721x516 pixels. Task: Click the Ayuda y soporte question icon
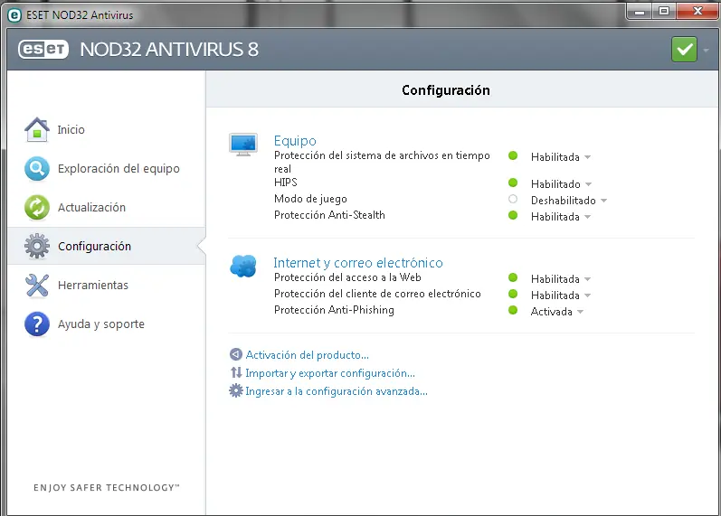(x=37, y=324)
